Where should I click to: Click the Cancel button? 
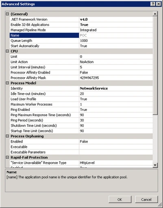click(146, 199)
